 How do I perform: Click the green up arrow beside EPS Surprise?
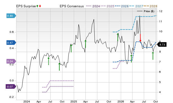pyautogui.click(x=37, y=6)
